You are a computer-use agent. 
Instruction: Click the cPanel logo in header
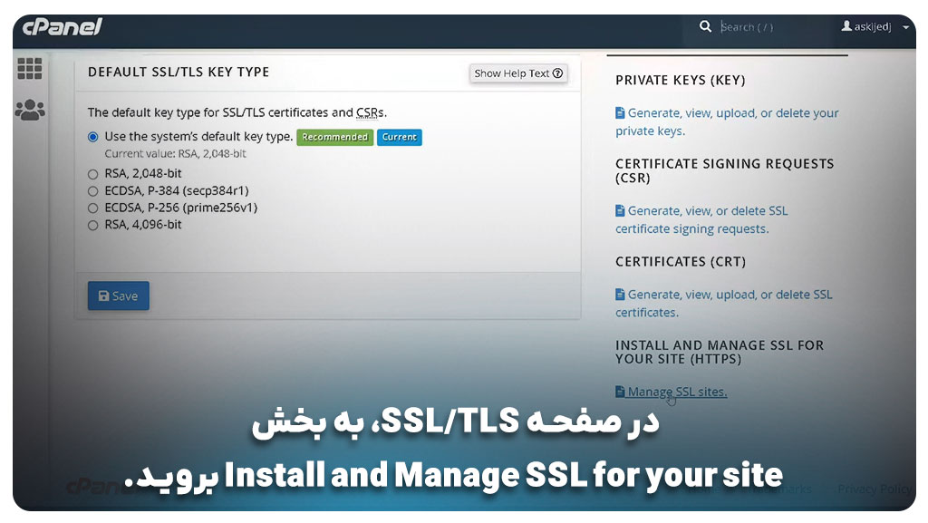coord(63,27)
